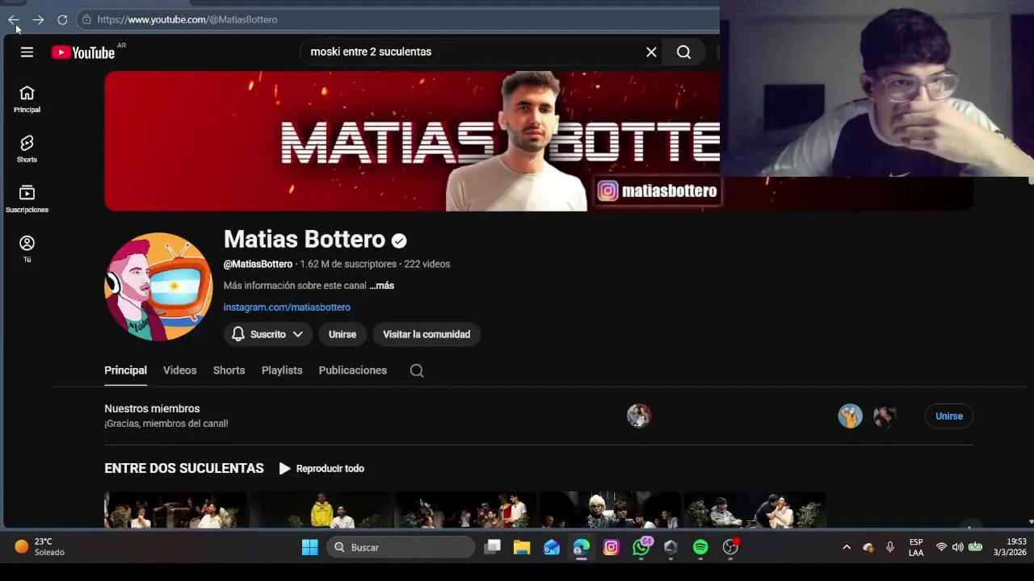1034x581 pixels.
Task: Open Shorts in the left sidebar
Action: click(x=27, y=149)
